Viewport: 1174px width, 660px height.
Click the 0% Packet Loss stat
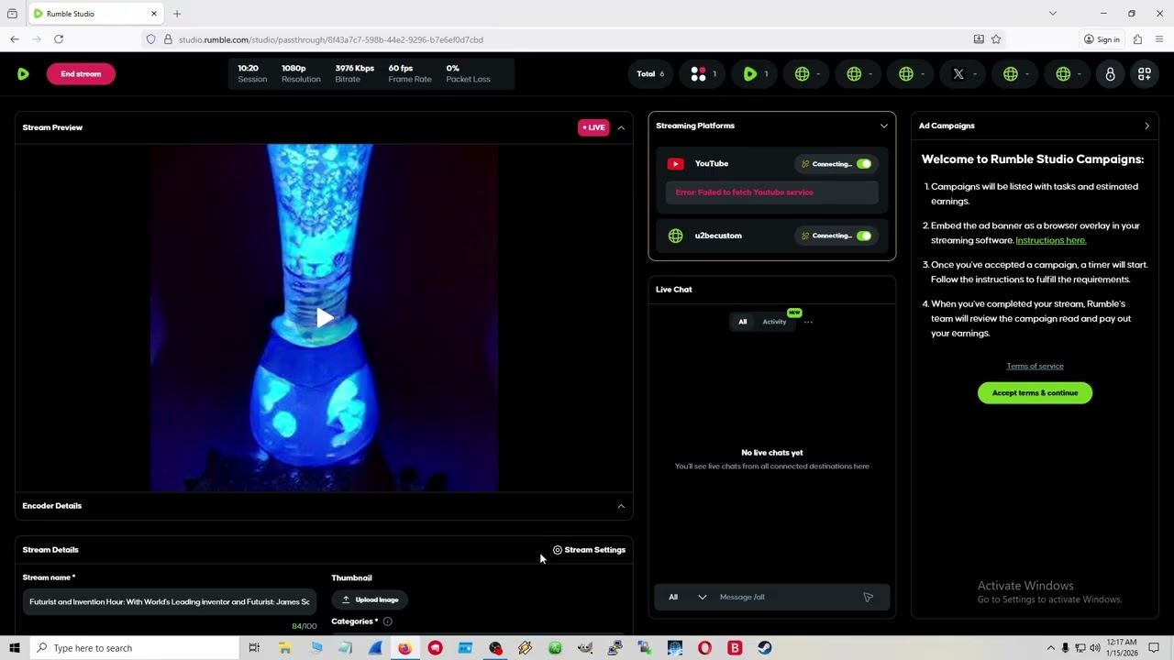coord(468,74)
